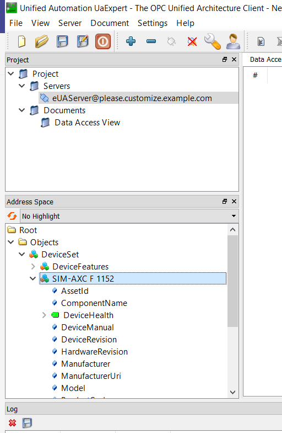Select eUAServer@please.customize.example.com server
The width and height of the screenshot is (282, 433).
(x=132, y=98)
